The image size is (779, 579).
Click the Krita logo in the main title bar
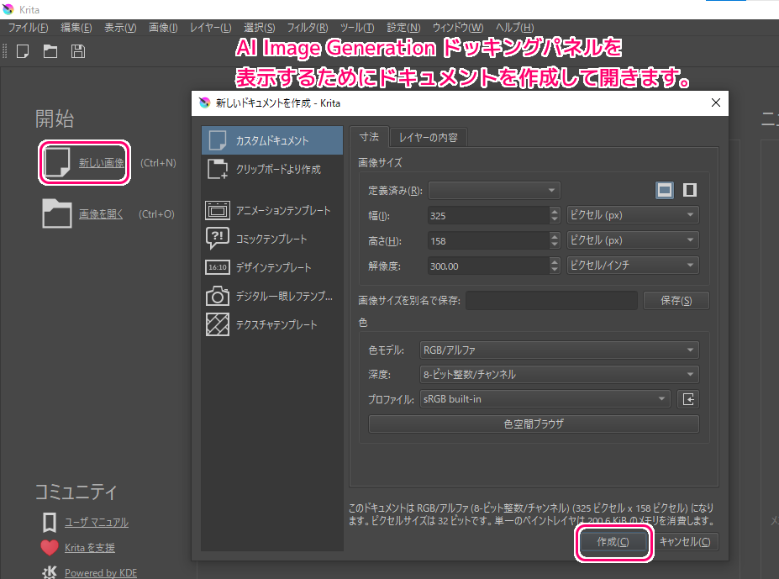[x=8, y=9]
